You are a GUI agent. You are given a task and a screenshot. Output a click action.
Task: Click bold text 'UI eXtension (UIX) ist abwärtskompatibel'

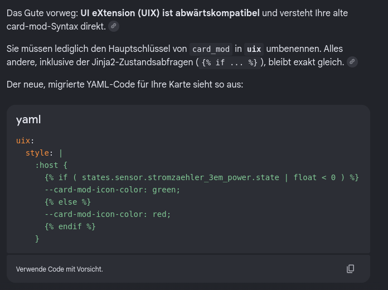click(170, 13)
